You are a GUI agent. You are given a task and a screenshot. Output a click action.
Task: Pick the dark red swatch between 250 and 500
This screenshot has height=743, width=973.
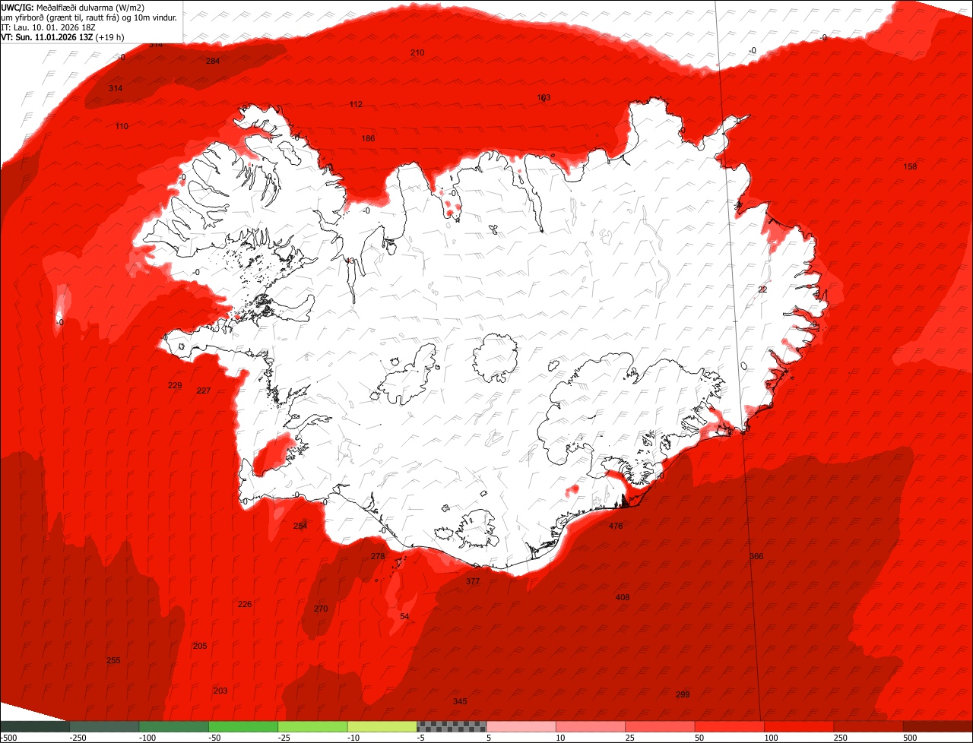(868, 727)
